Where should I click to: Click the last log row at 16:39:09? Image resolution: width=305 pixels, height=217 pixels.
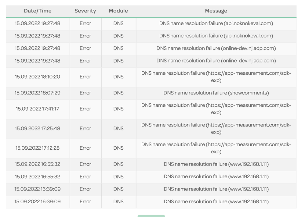coord(216,202)
